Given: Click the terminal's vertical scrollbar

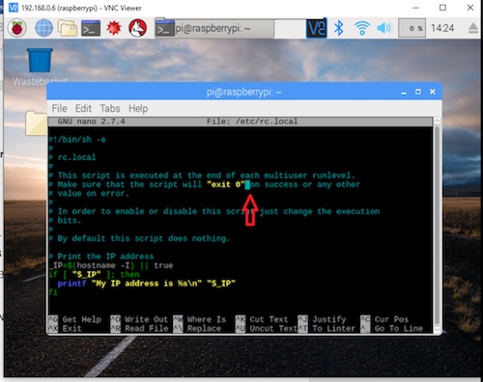Looking at the screenshot, I should point(437,225).
